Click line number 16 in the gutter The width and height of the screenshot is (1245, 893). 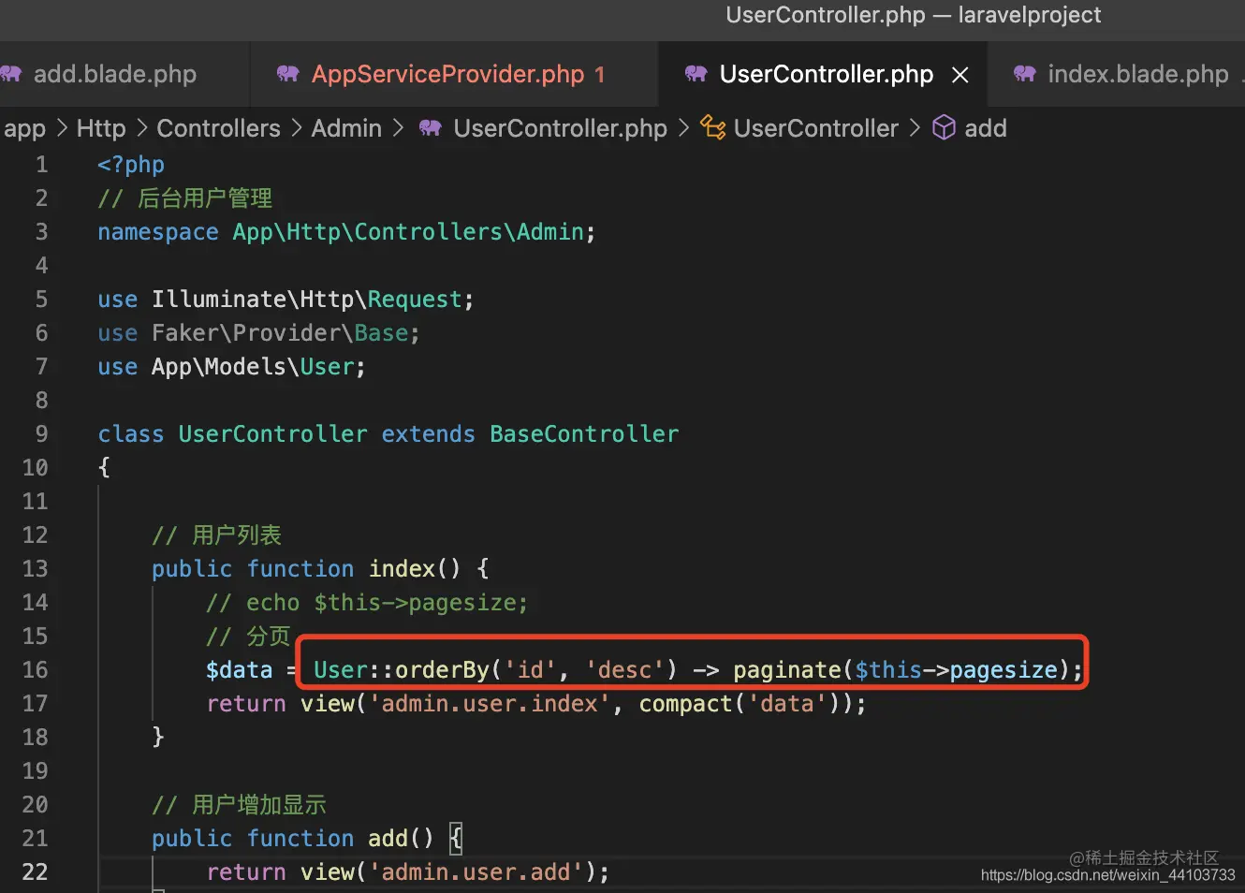pyautogui.click(x=35, y=670)
